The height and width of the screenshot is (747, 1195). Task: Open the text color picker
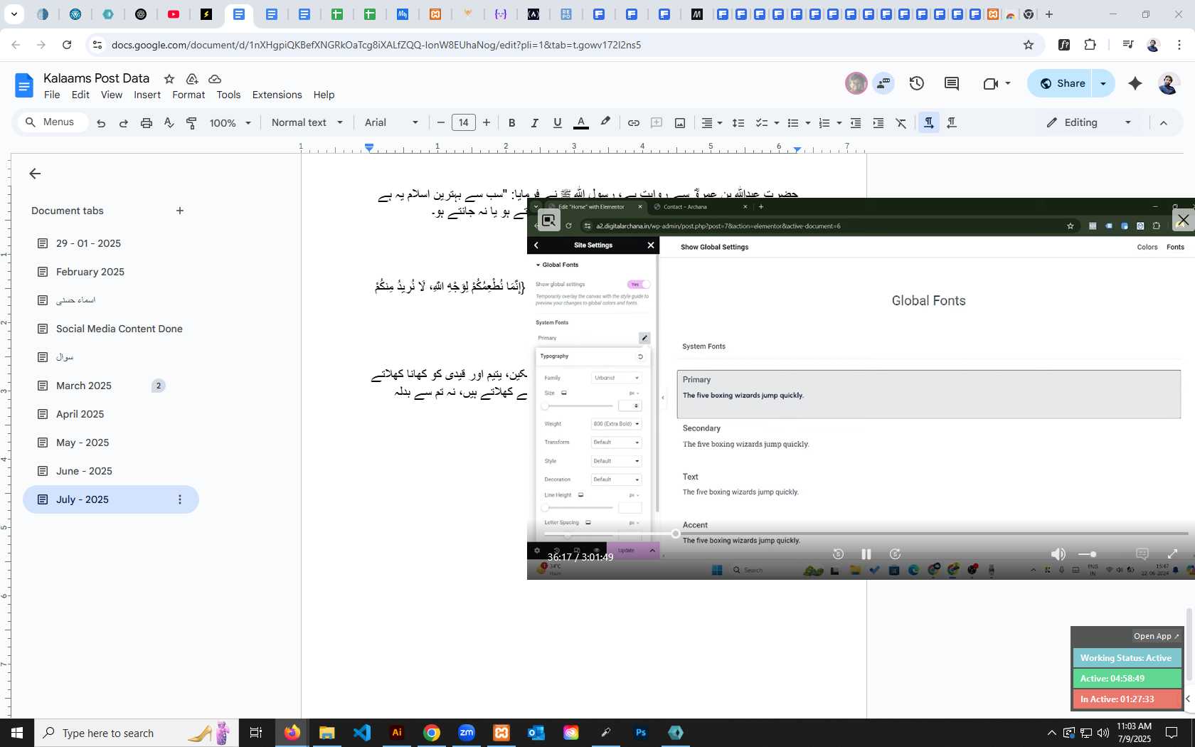pos(581,123)
